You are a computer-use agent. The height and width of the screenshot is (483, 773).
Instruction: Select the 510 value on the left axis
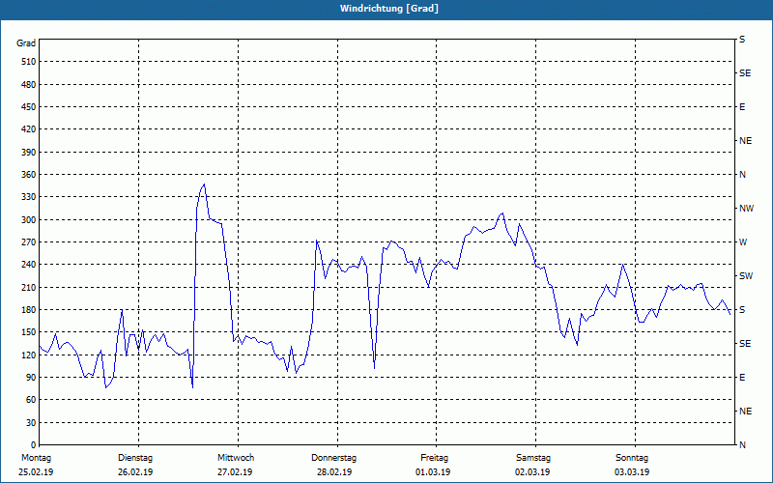coord(28,62)
